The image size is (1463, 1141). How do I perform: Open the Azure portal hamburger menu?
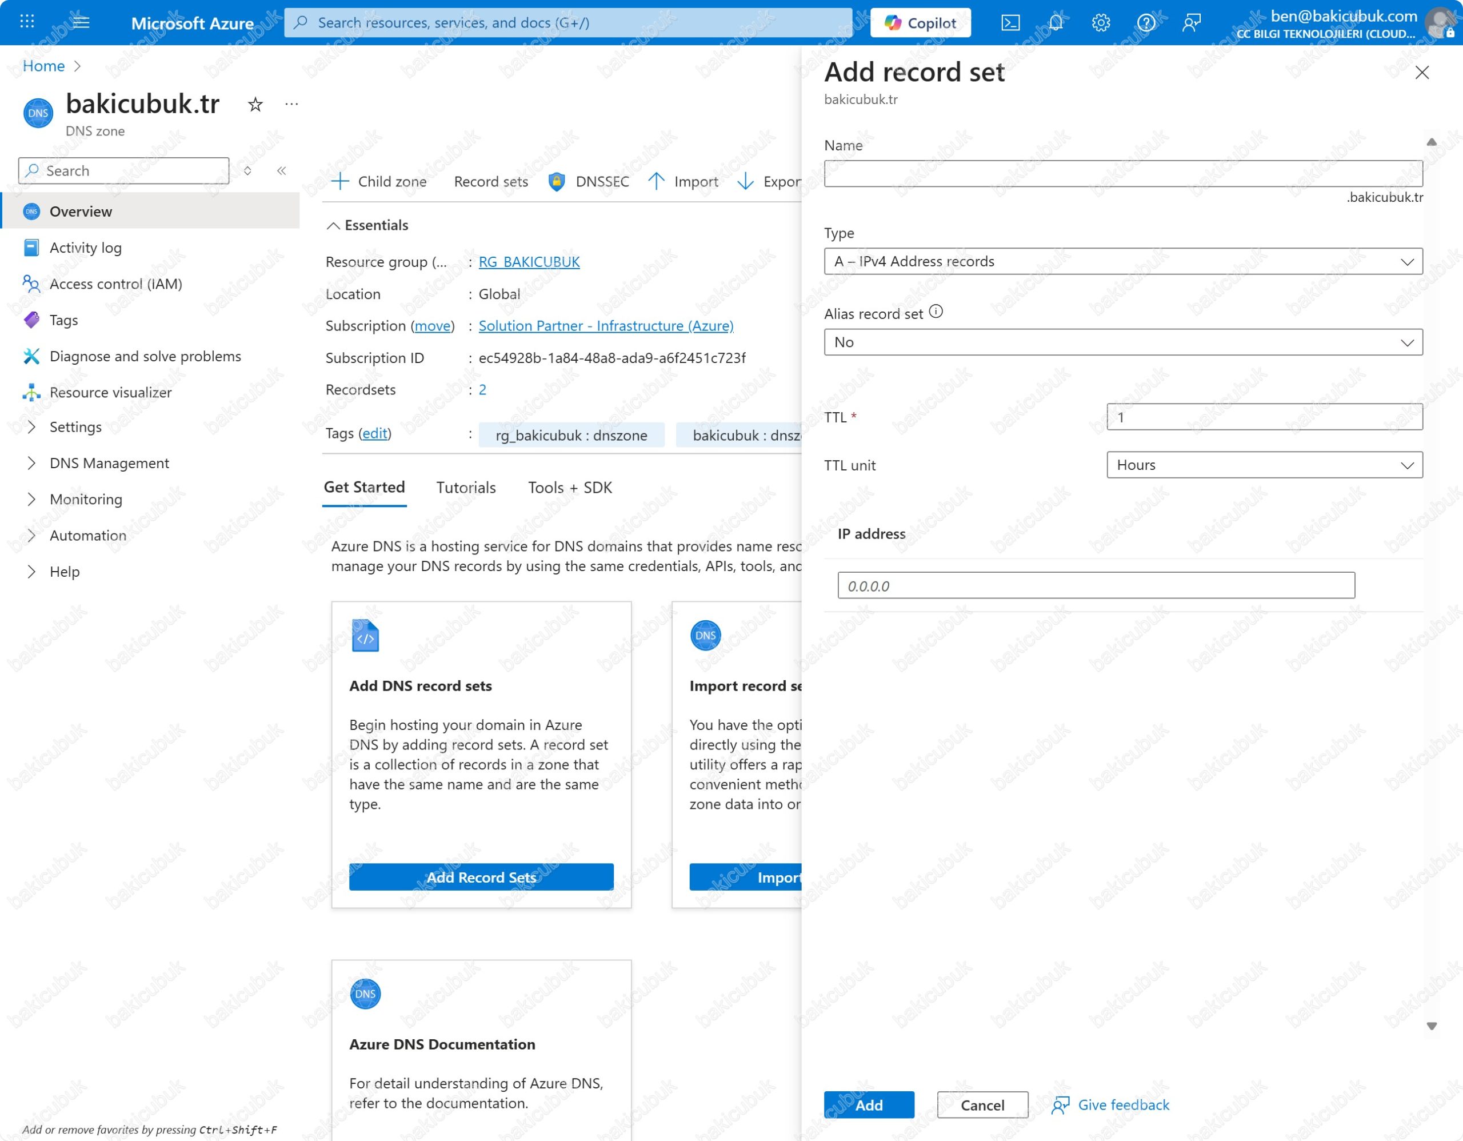[x=81, y=23]
